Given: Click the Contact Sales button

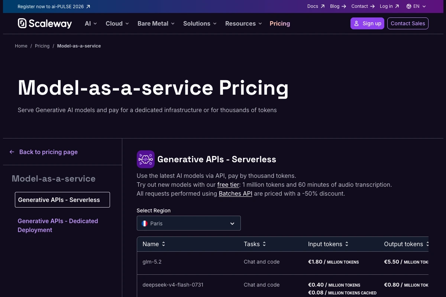Looking at the screenshot, I should (408, 23).
